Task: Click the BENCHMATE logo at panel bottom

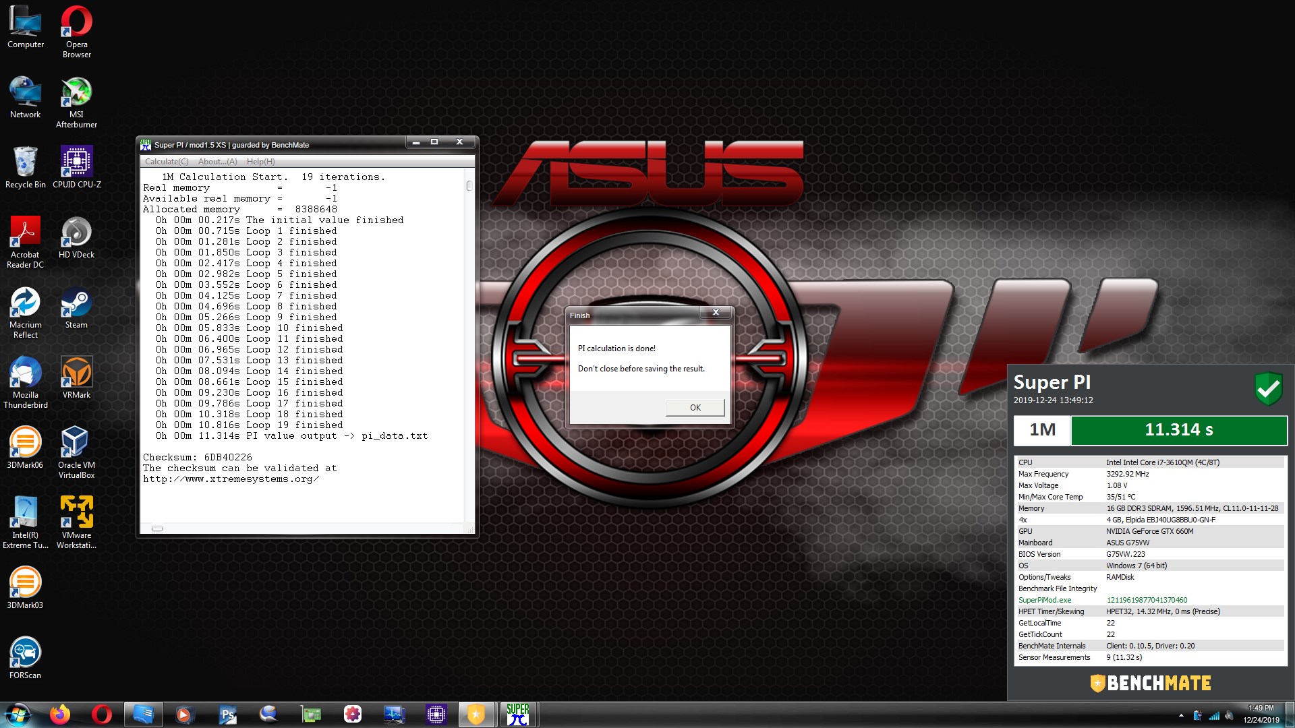Action: 1151,684
